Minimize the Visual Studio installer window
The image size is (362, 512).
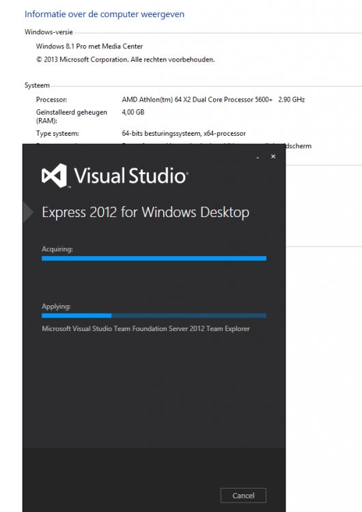257,157
